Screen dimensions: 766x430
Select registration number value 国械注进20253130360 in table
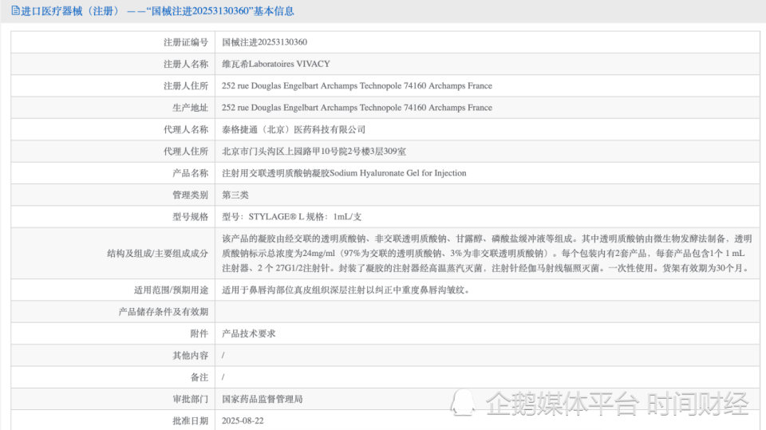264,42
